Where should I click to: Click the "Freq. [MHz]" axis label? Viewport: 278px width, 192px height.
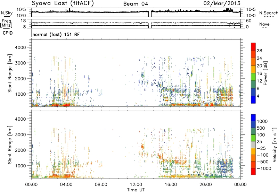[7, 23]
